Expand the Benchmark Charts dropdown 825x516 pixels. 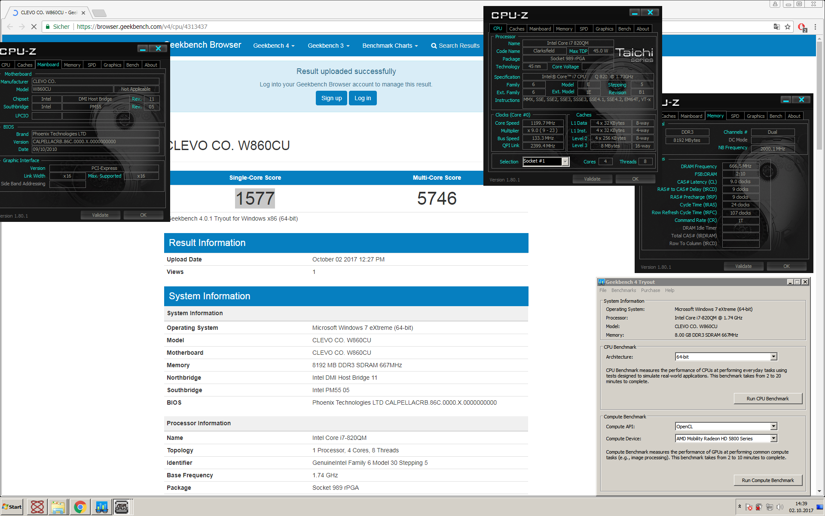(x=390, y=46)
